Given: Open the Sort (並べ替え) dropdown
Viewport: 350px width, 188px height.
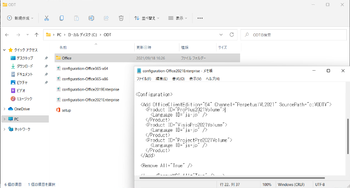Looking at the screenshot, I should click(x=147, y=18).
